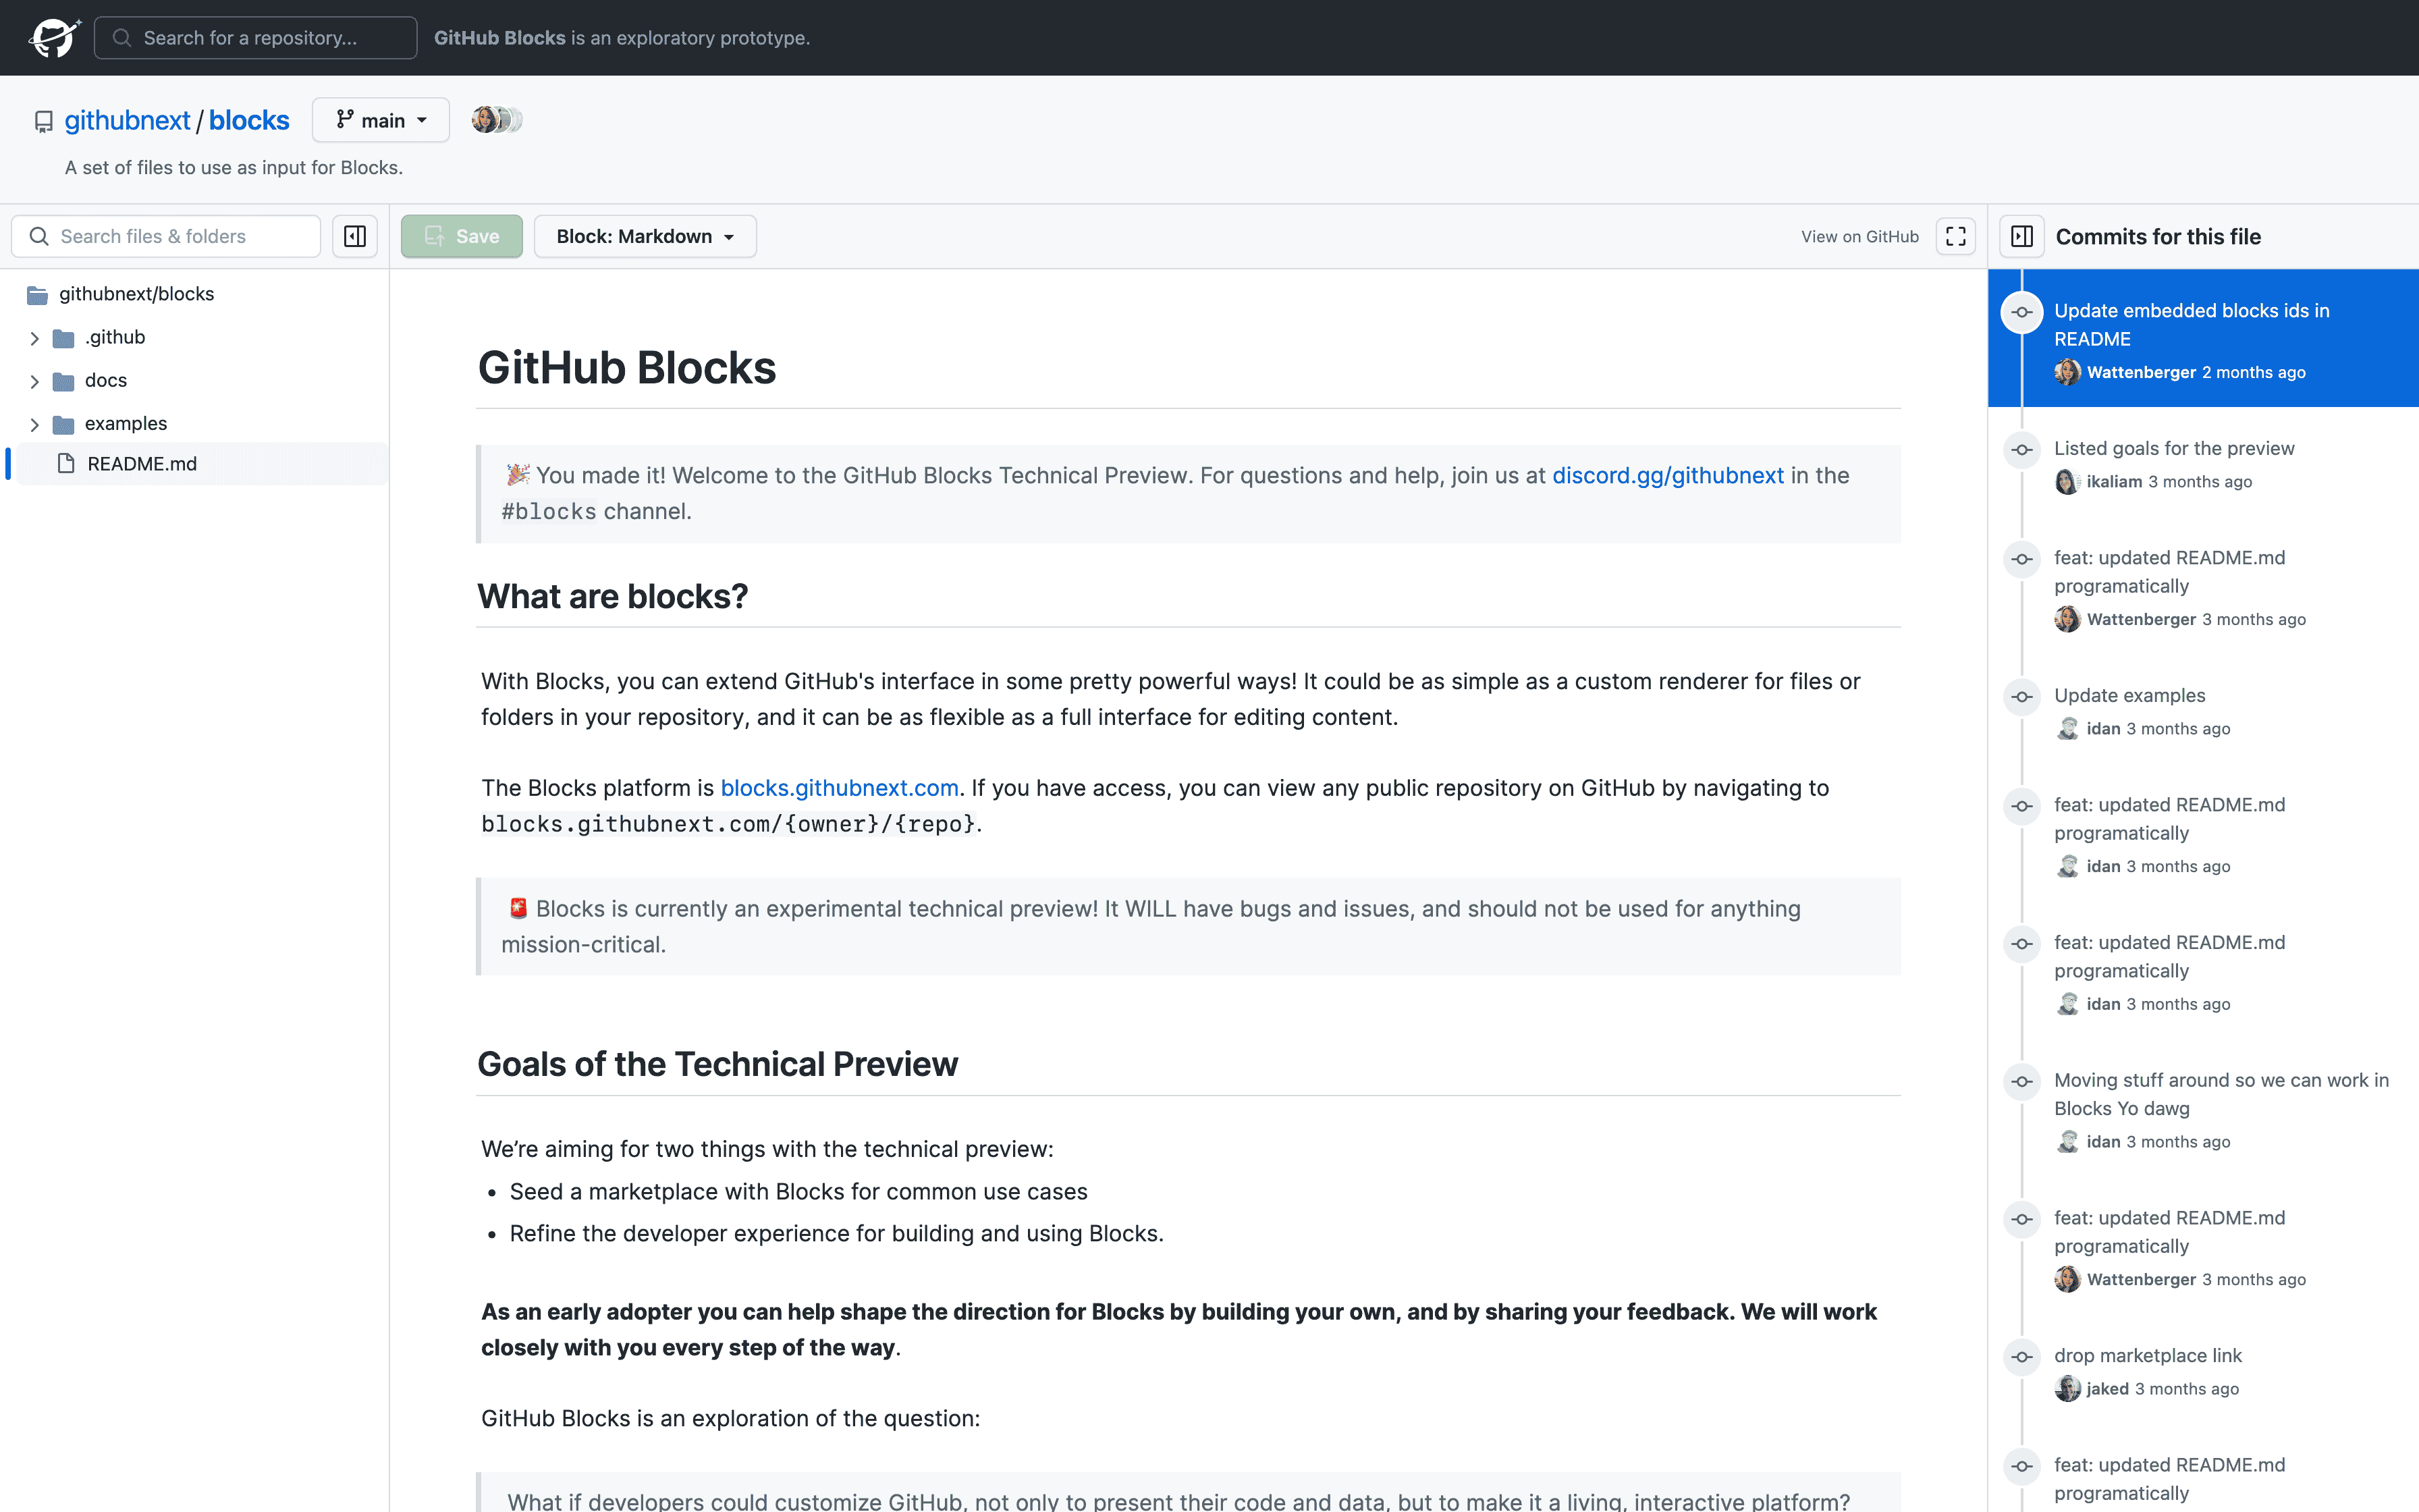
Task: Select README.md in the file tree
Action: (142, 464)
